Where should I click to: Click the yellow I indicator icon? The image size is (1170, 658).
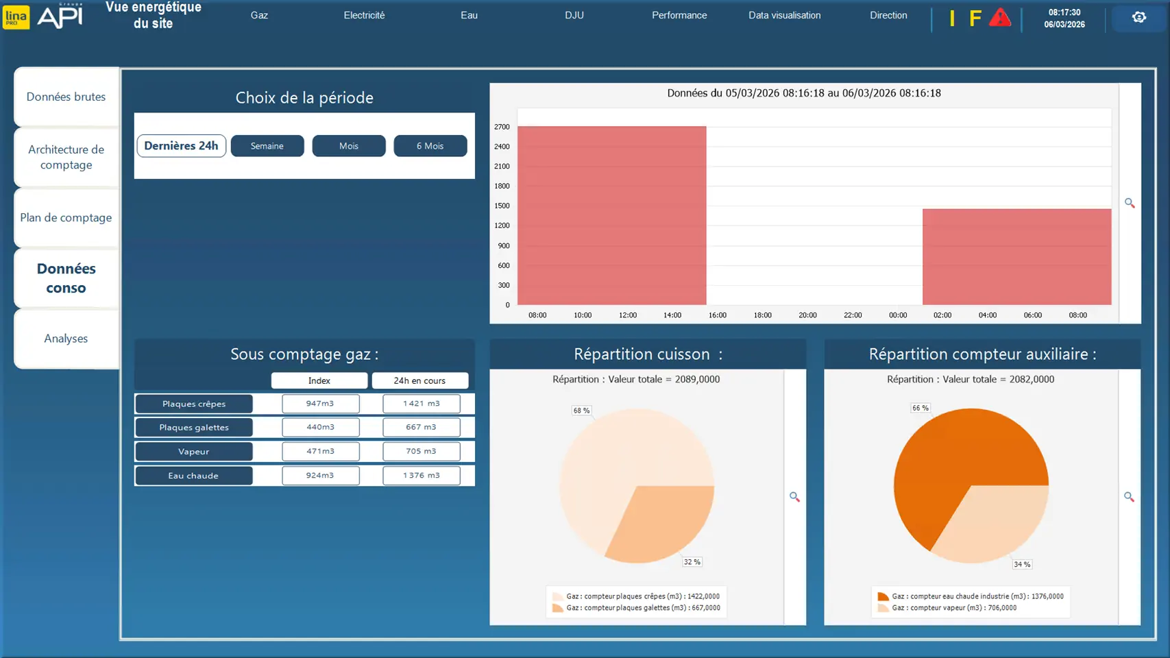952,19
